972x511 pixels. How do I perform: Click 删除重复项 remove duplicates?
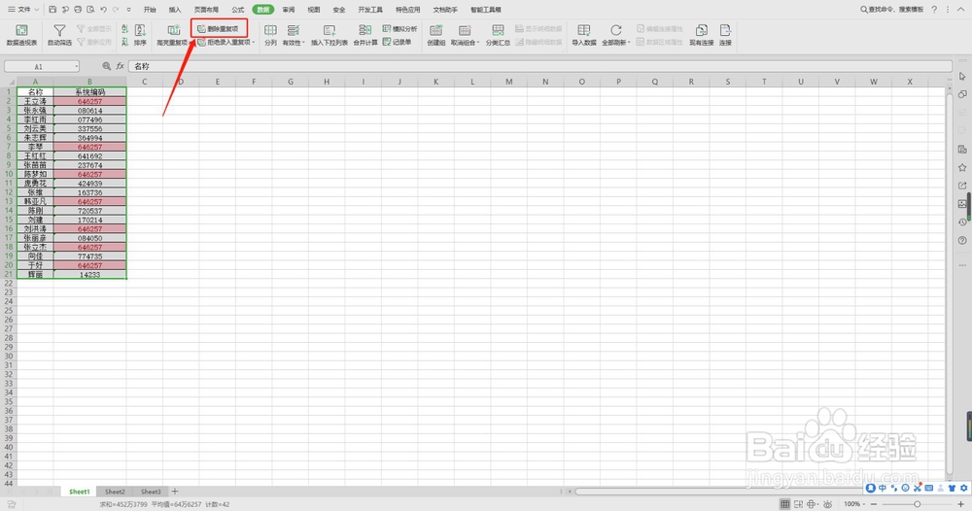(218, 28)
